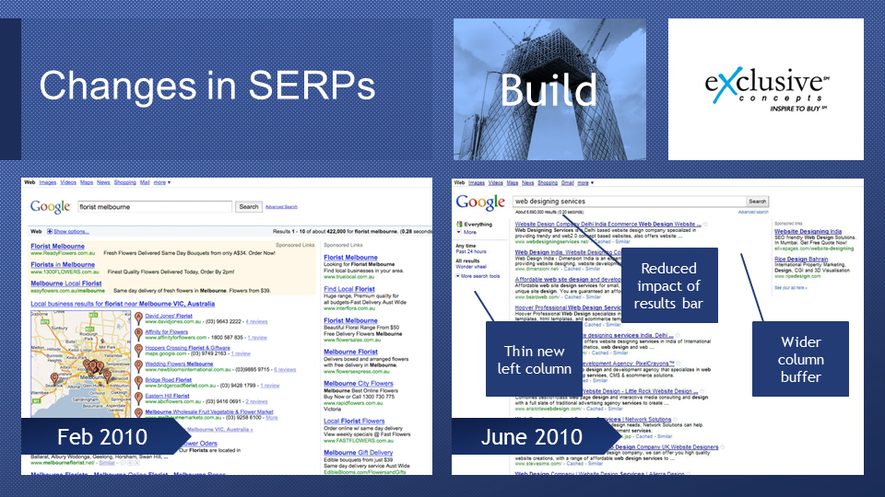Click map pin F beside Eastern Hill Florist
Image resolution: width=885 pixels, height=497 pixels.
coord(138,399)
